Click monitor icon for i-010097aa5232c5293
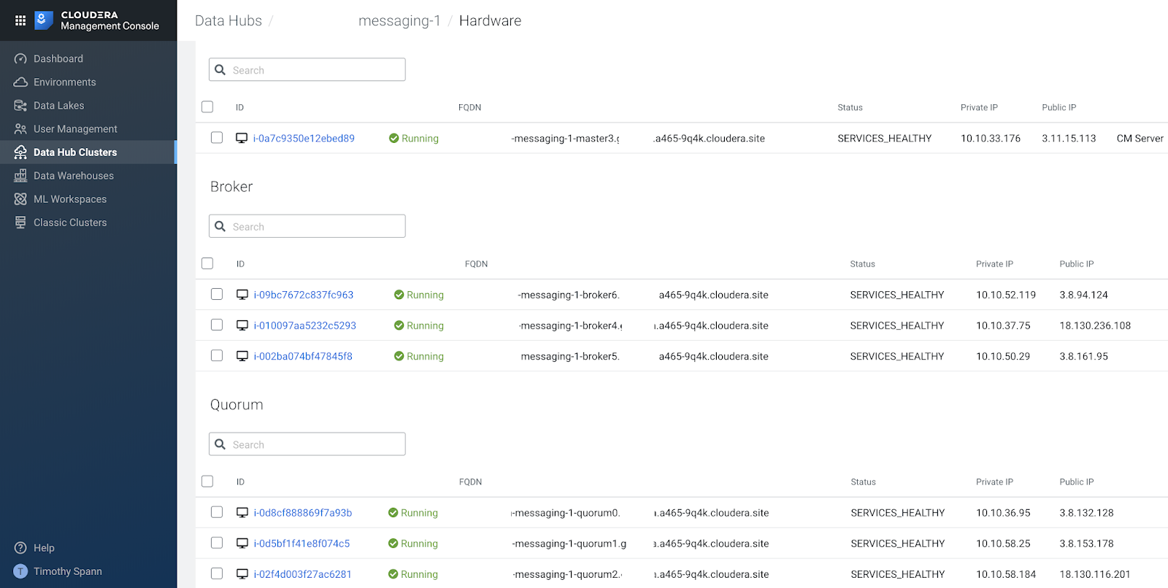Image resolution: width=1168 pixels, height=588 pixels. pos(242,325)
